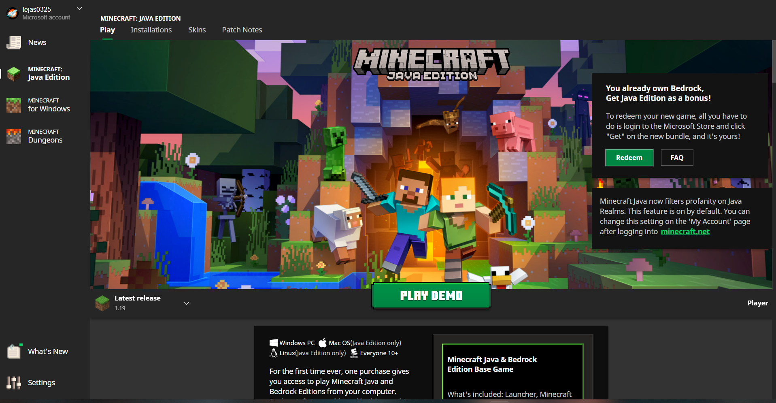Select Minecraft for Windows in sidebar
This screenshot has height=403, width=776.
pos(49,105)
